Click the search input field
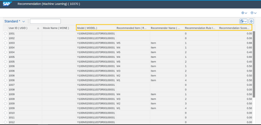261x125 pixels. coord(45,21)
